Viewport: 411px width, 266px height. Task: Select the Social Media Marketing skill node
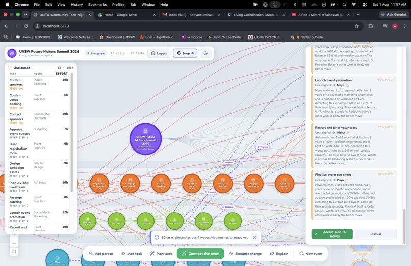coord(88,221)
